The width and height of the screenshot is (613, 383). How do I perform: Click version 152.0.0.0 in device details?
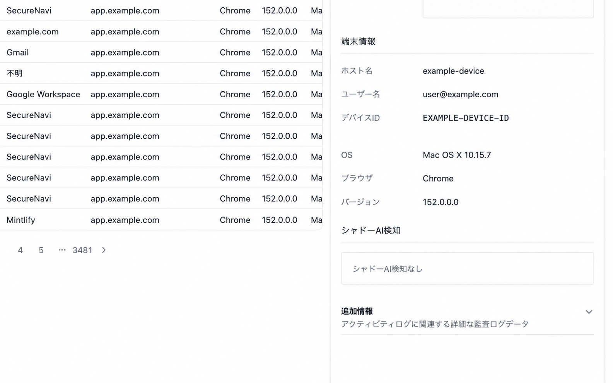(440, 202)
